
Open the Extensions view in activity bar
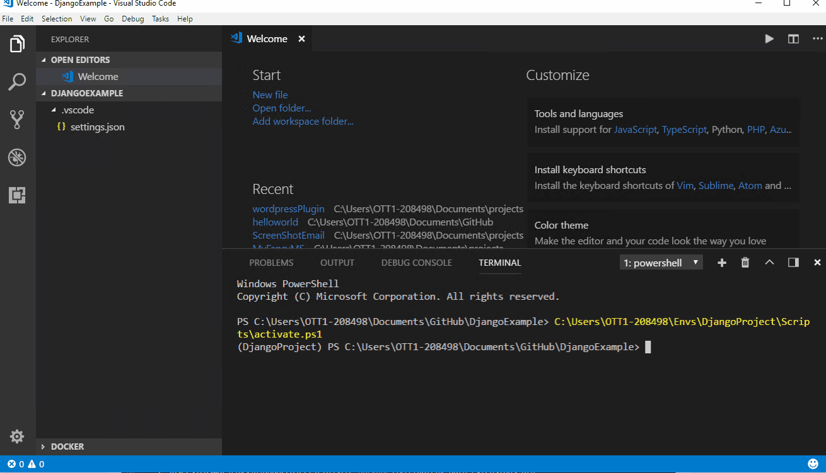click(17, 195)
